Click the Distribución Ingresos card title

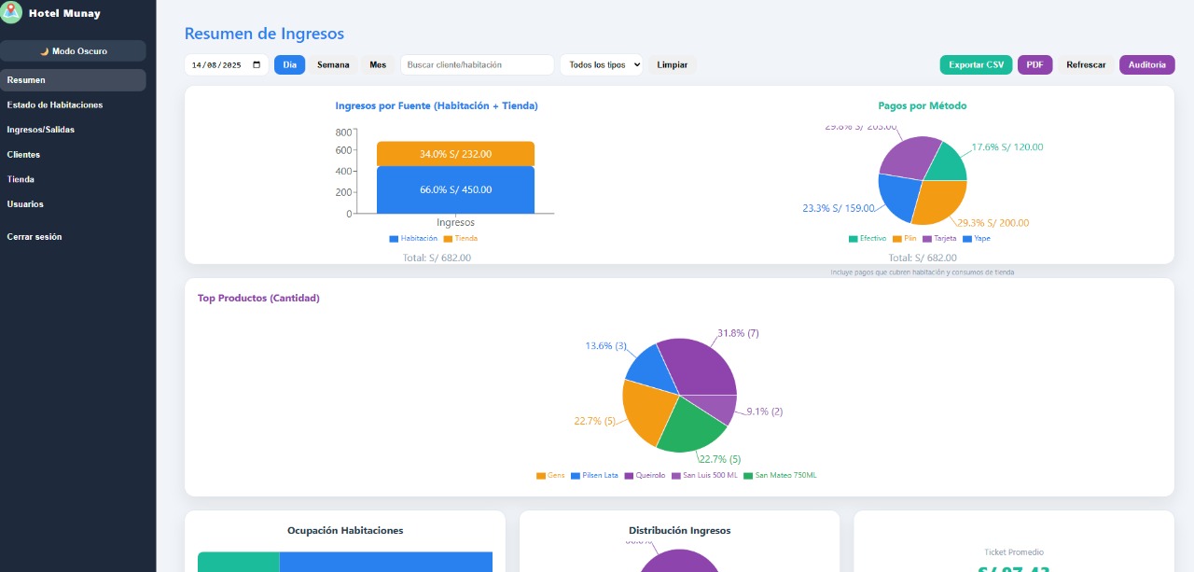(680, 530)
